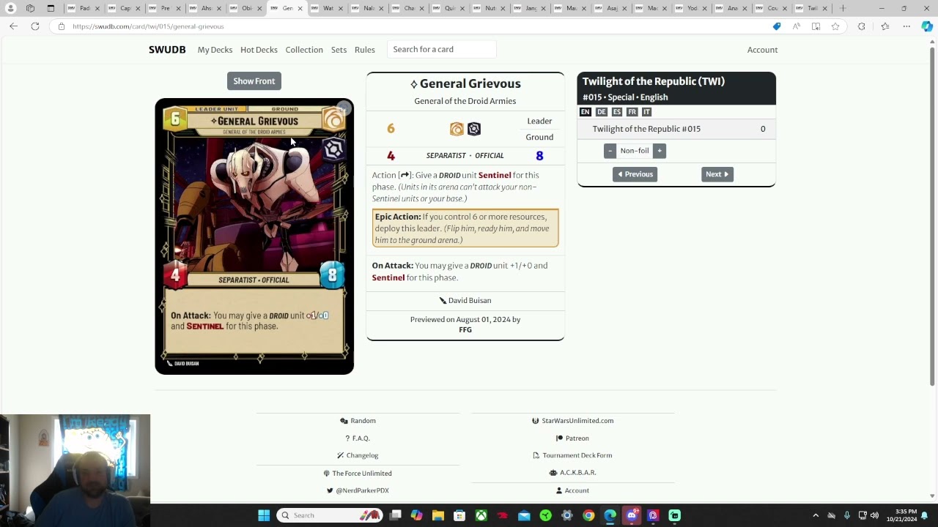Viewport: 938px width, 527px height.
Task: Open the @NerdParkerPDX Twitter link
Action: click(358, 490)
